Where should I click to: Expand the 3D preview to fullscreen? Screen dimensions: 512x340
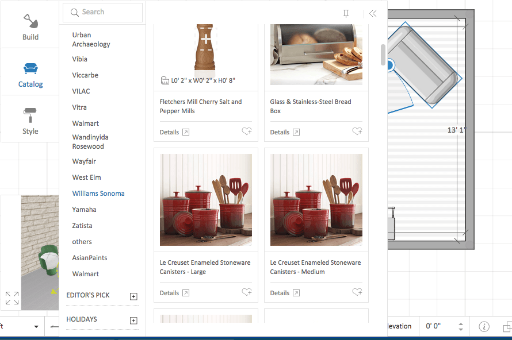point(12,298)
